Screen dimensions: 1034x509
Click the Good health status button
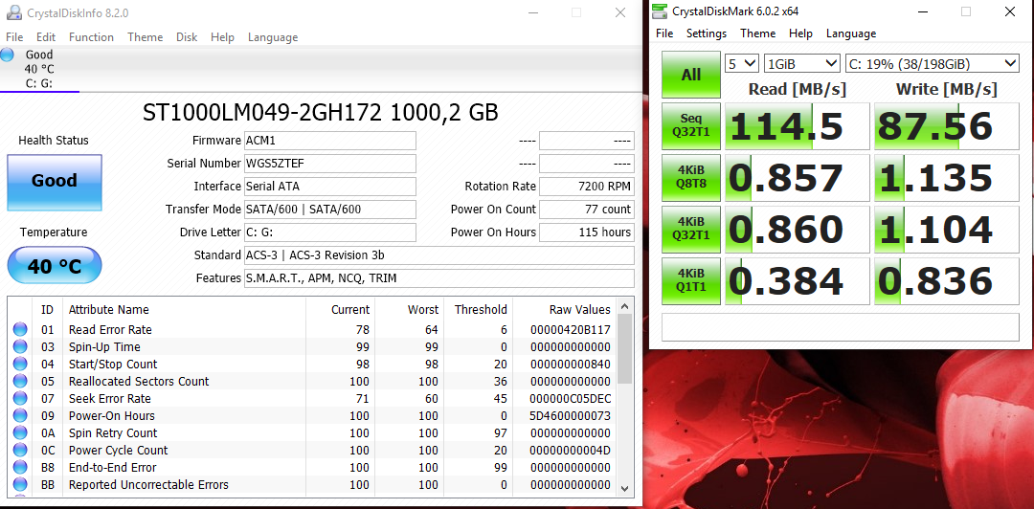pyautogui.click(x=54, y=182)
